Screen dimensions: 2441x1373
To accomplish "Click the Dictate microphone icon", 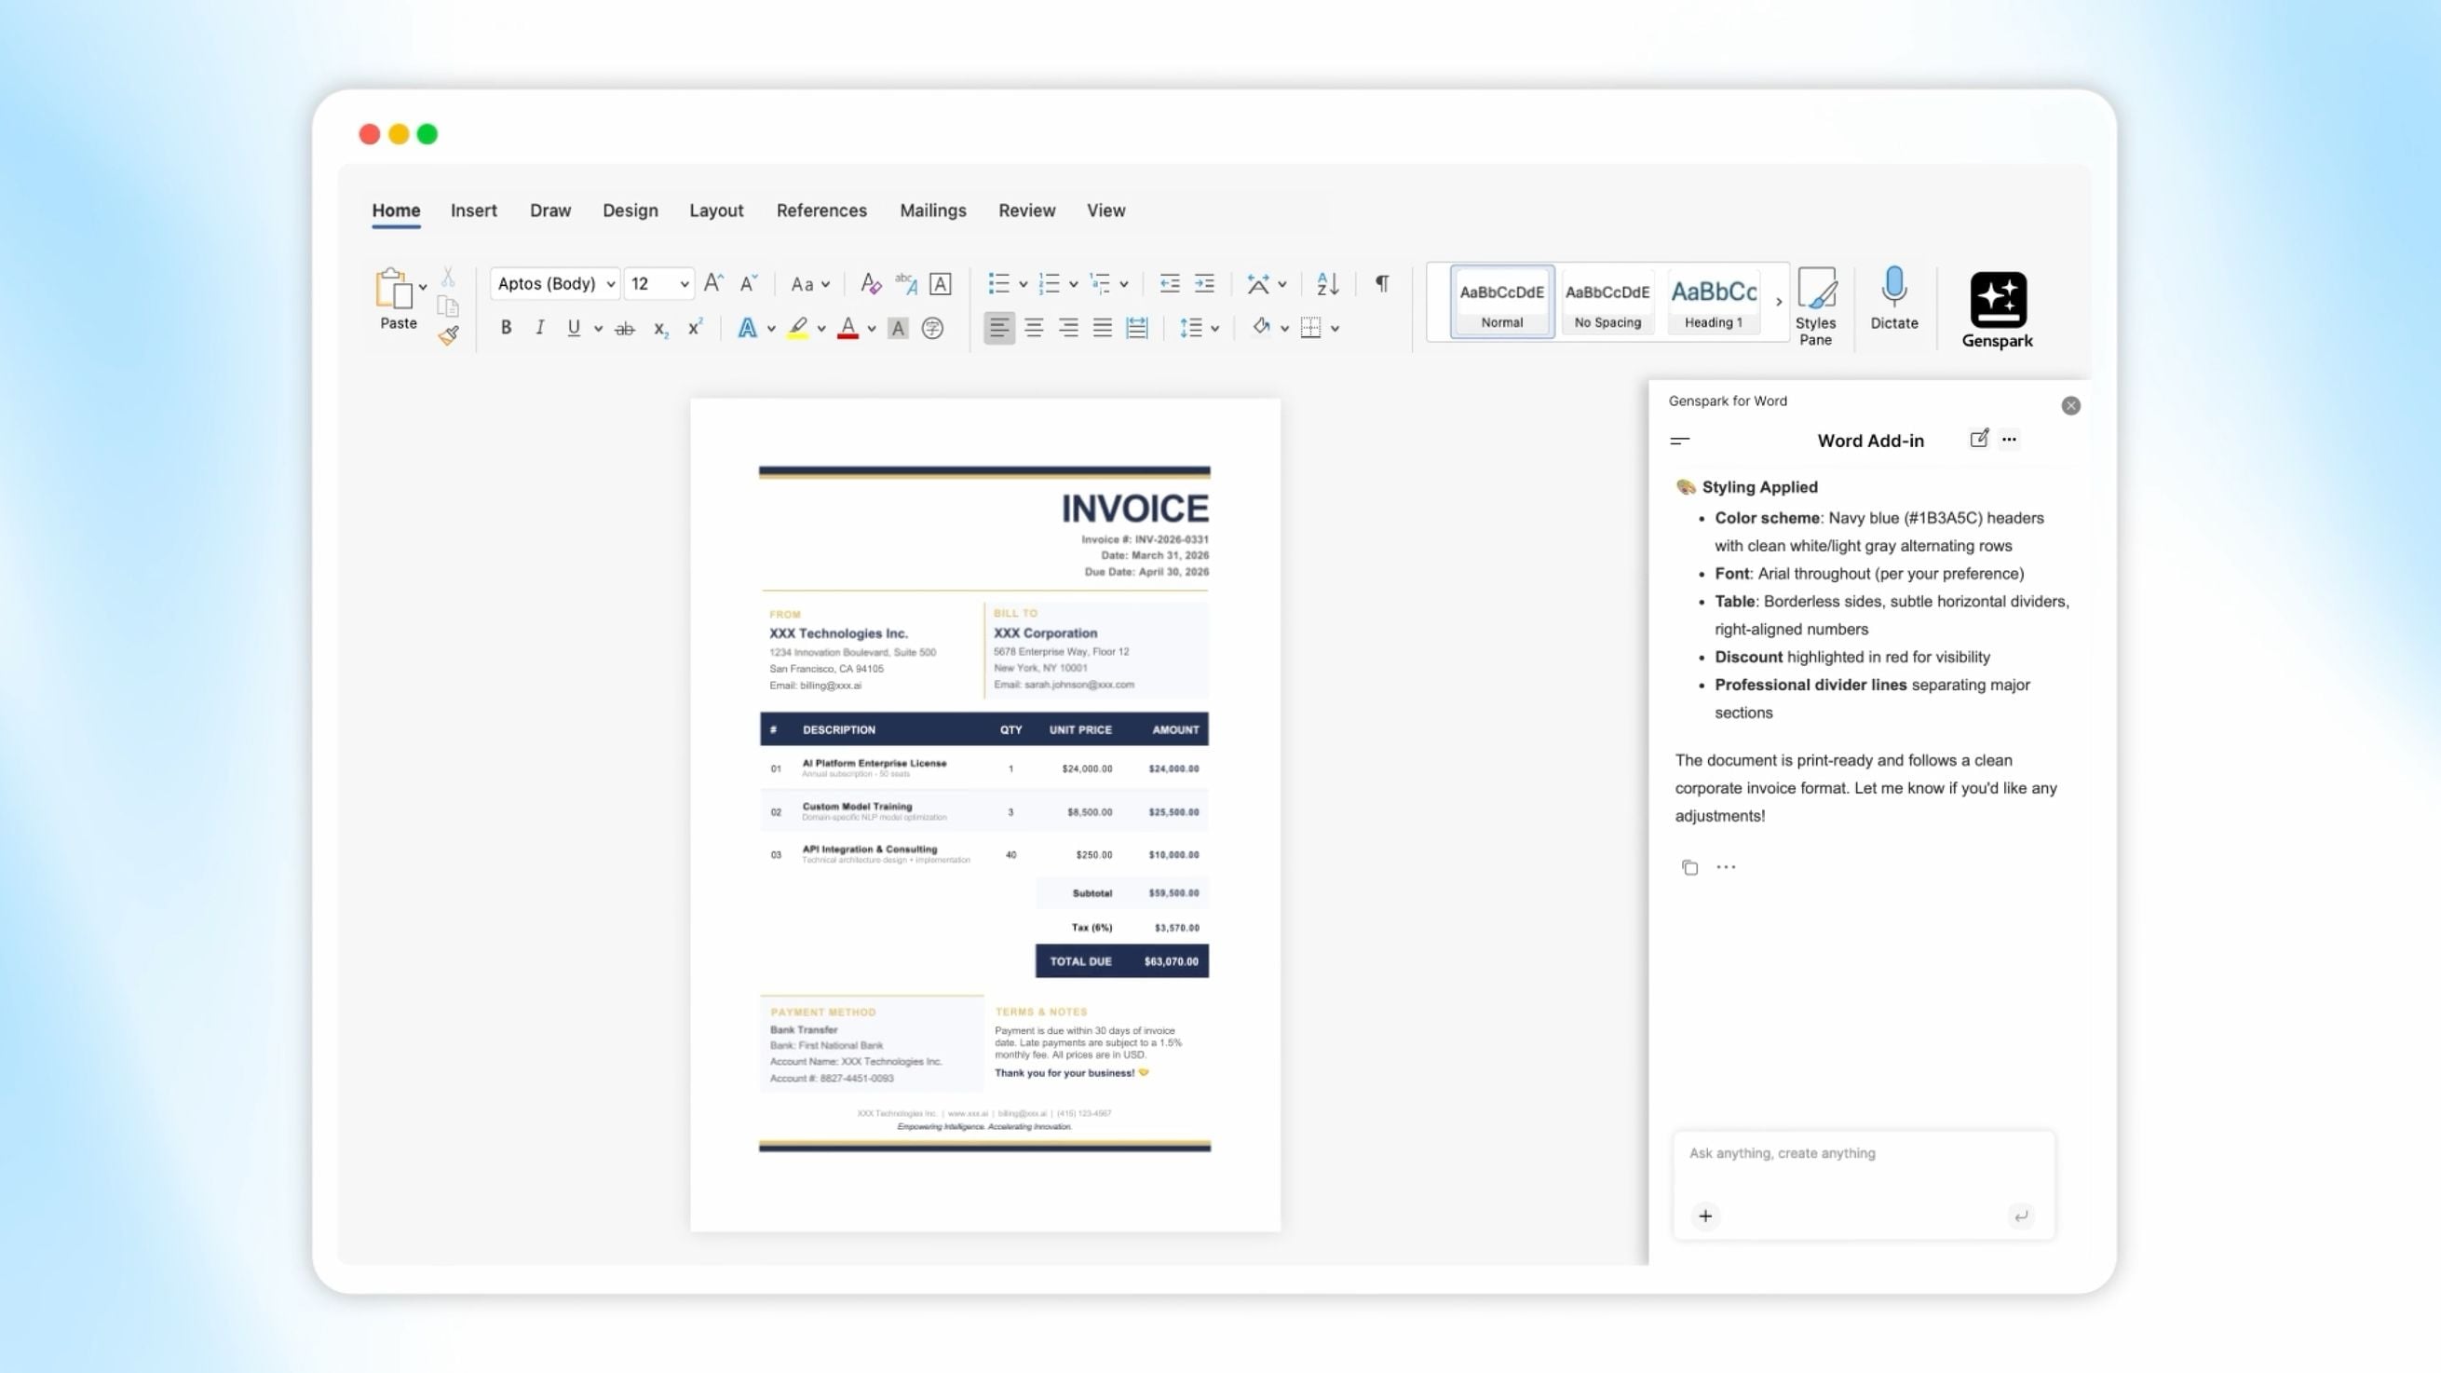I will click(1892, 289).
